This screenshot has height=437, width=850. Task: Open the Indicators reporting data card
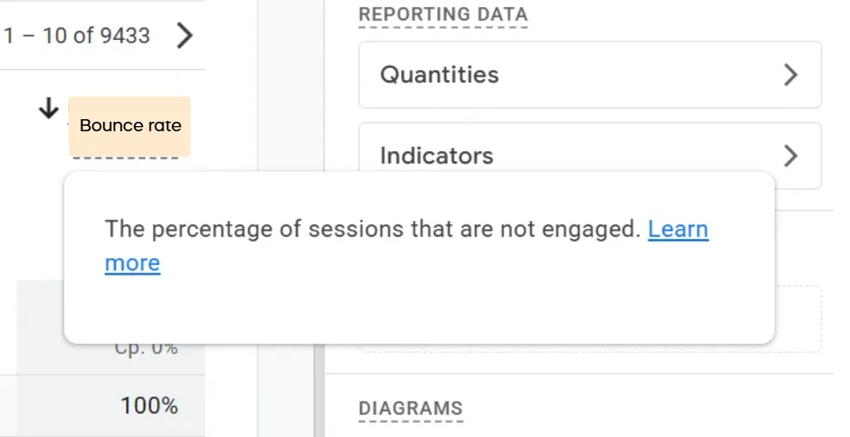(x=590, y=155)
